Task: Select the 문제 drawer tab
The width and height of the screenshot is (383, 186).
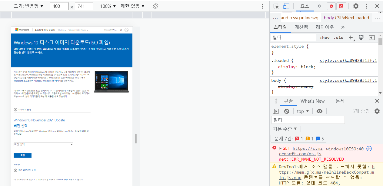Action: pyautogui.click(x=340, y=101)
